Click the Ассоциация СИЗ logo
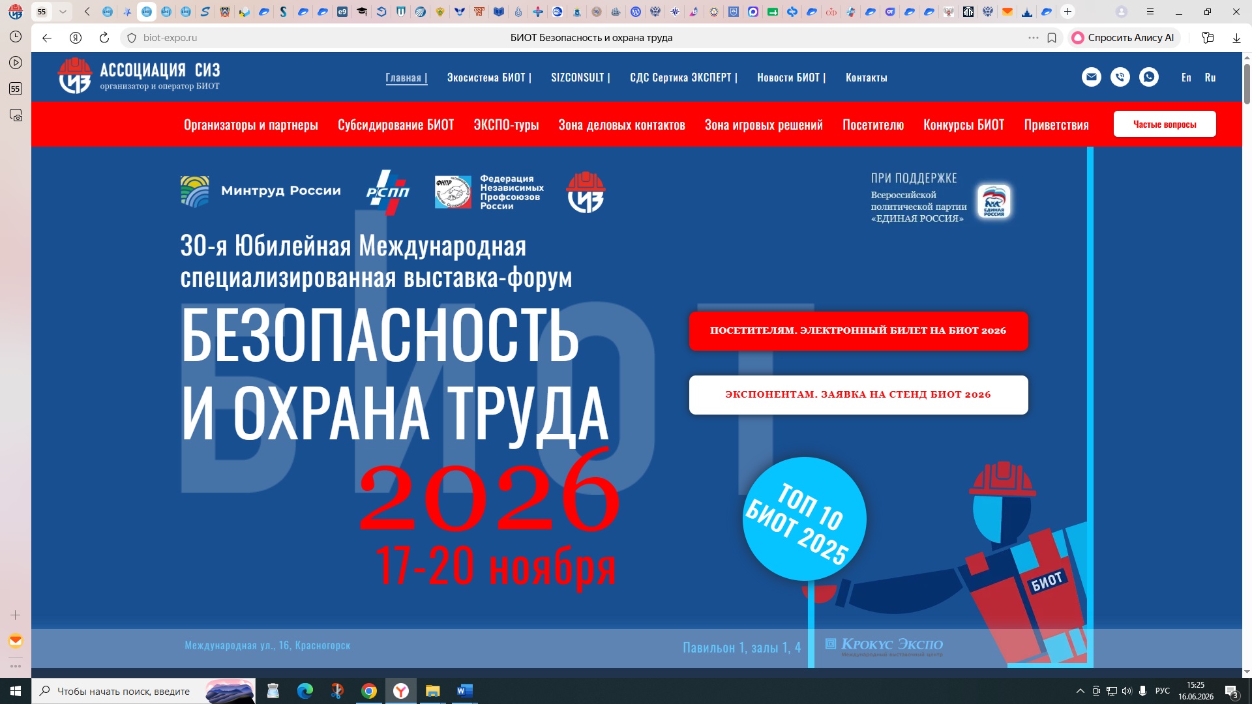This screenshot has height=704, width=1252. tap(140, 76)
